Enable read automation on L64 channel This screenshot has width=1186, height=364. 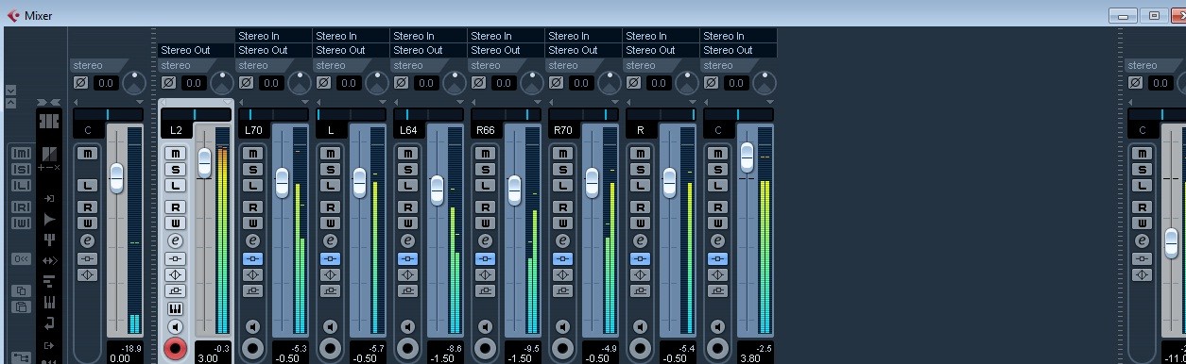coord(407,207)
